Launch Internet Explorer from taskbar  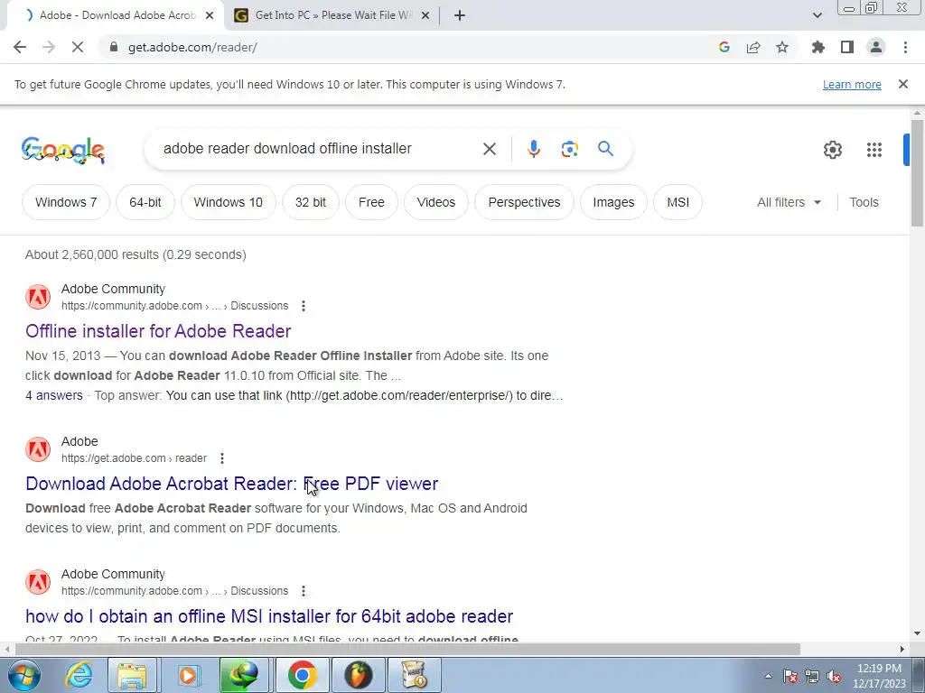coord(78,675)
